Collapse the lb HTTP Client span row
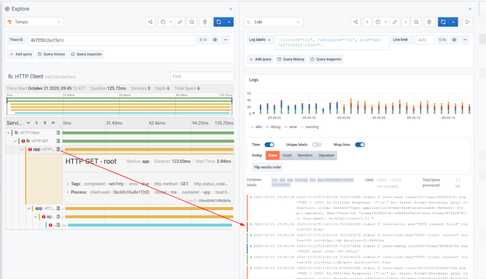Screen dimensions: 486x279 click(x=8, y=133)
